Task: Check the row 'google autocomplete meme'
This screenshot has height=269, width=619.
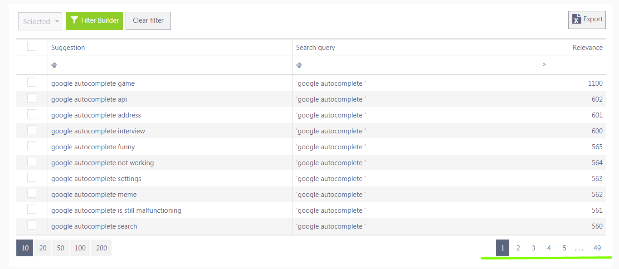Action: click(x=32, y=193)
